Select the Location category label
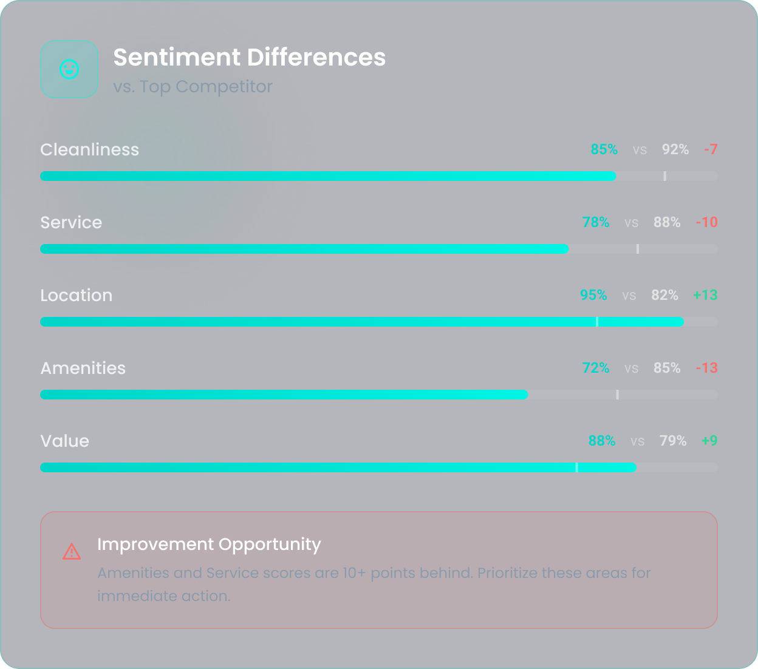Image resolution: width=758 pixels, height=669 pixels. pos(76,295)
